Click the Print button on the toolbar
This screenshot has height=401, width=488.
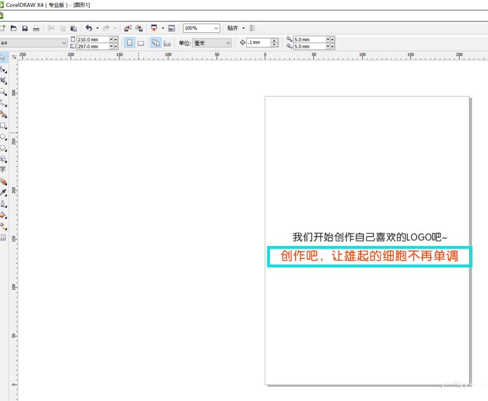click(x=36, y=28)
